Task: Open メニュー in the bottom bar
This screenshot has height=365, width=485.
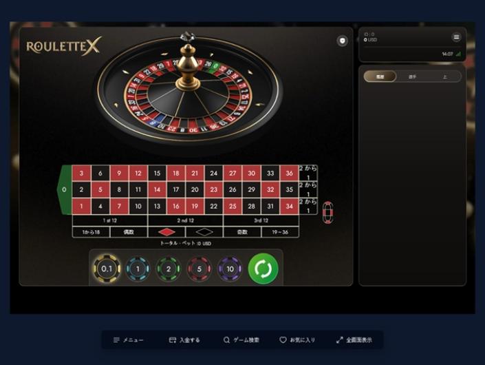Action: coord(128,340)
